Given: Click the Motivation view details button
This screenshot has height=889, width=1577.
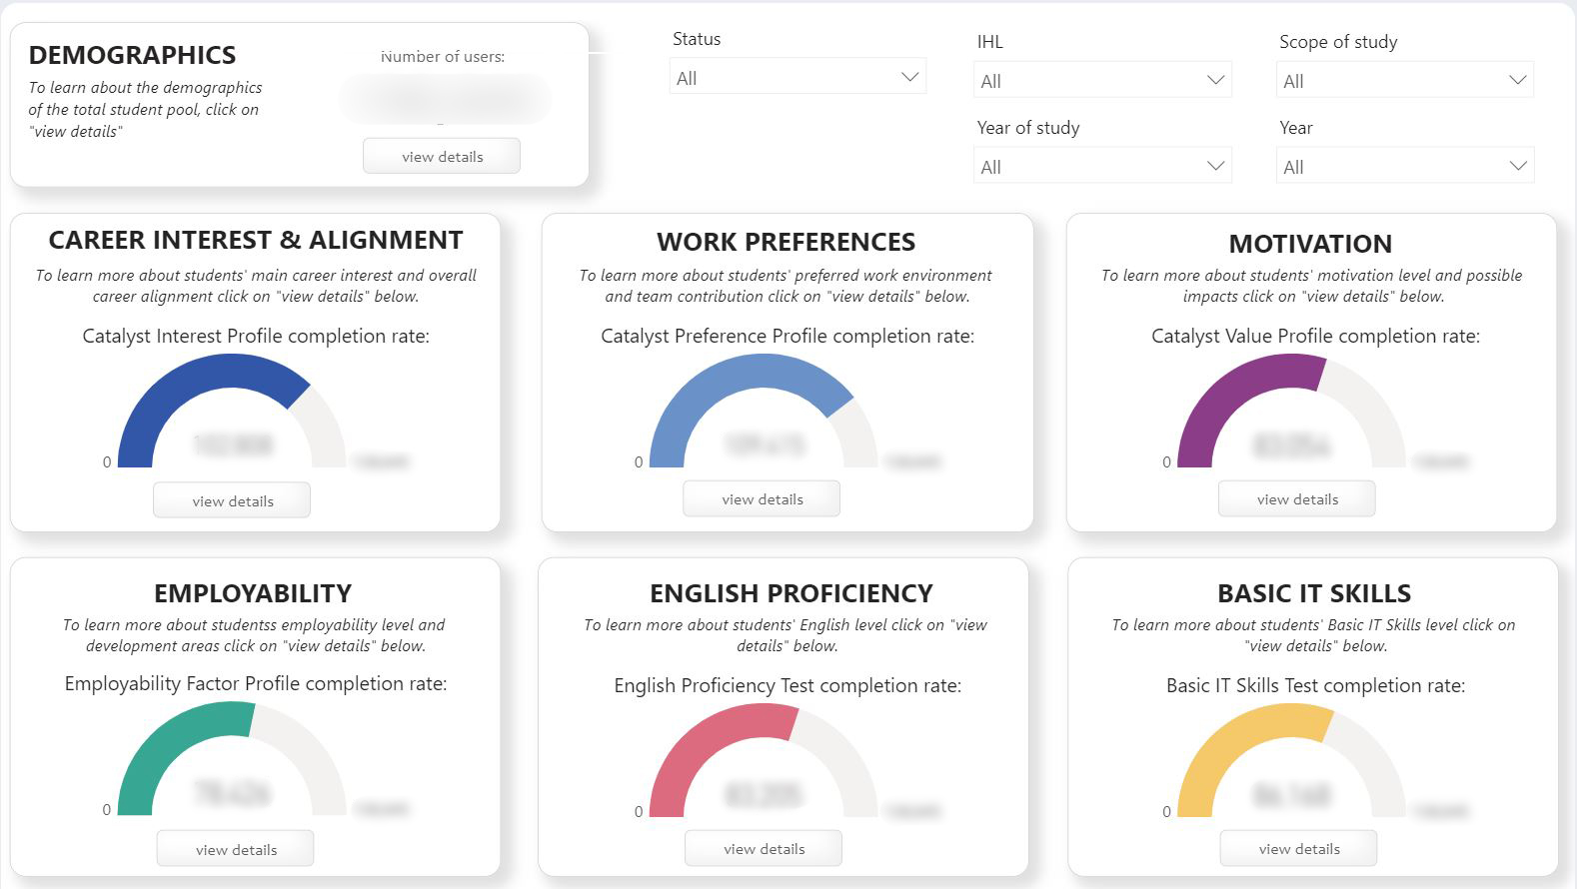Looking at the screenshot, I should 1296,498.
